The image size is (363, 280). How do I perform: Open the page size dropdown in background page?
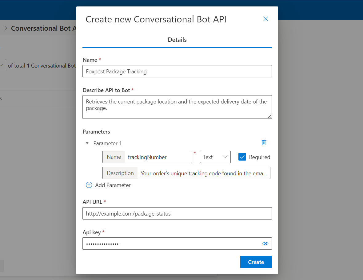pos(3,65)
